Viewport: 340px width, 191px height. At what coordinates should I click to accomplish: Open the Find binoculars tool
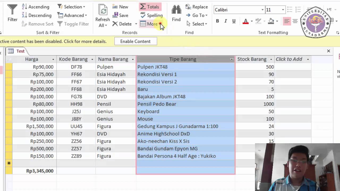pos(176,10)
